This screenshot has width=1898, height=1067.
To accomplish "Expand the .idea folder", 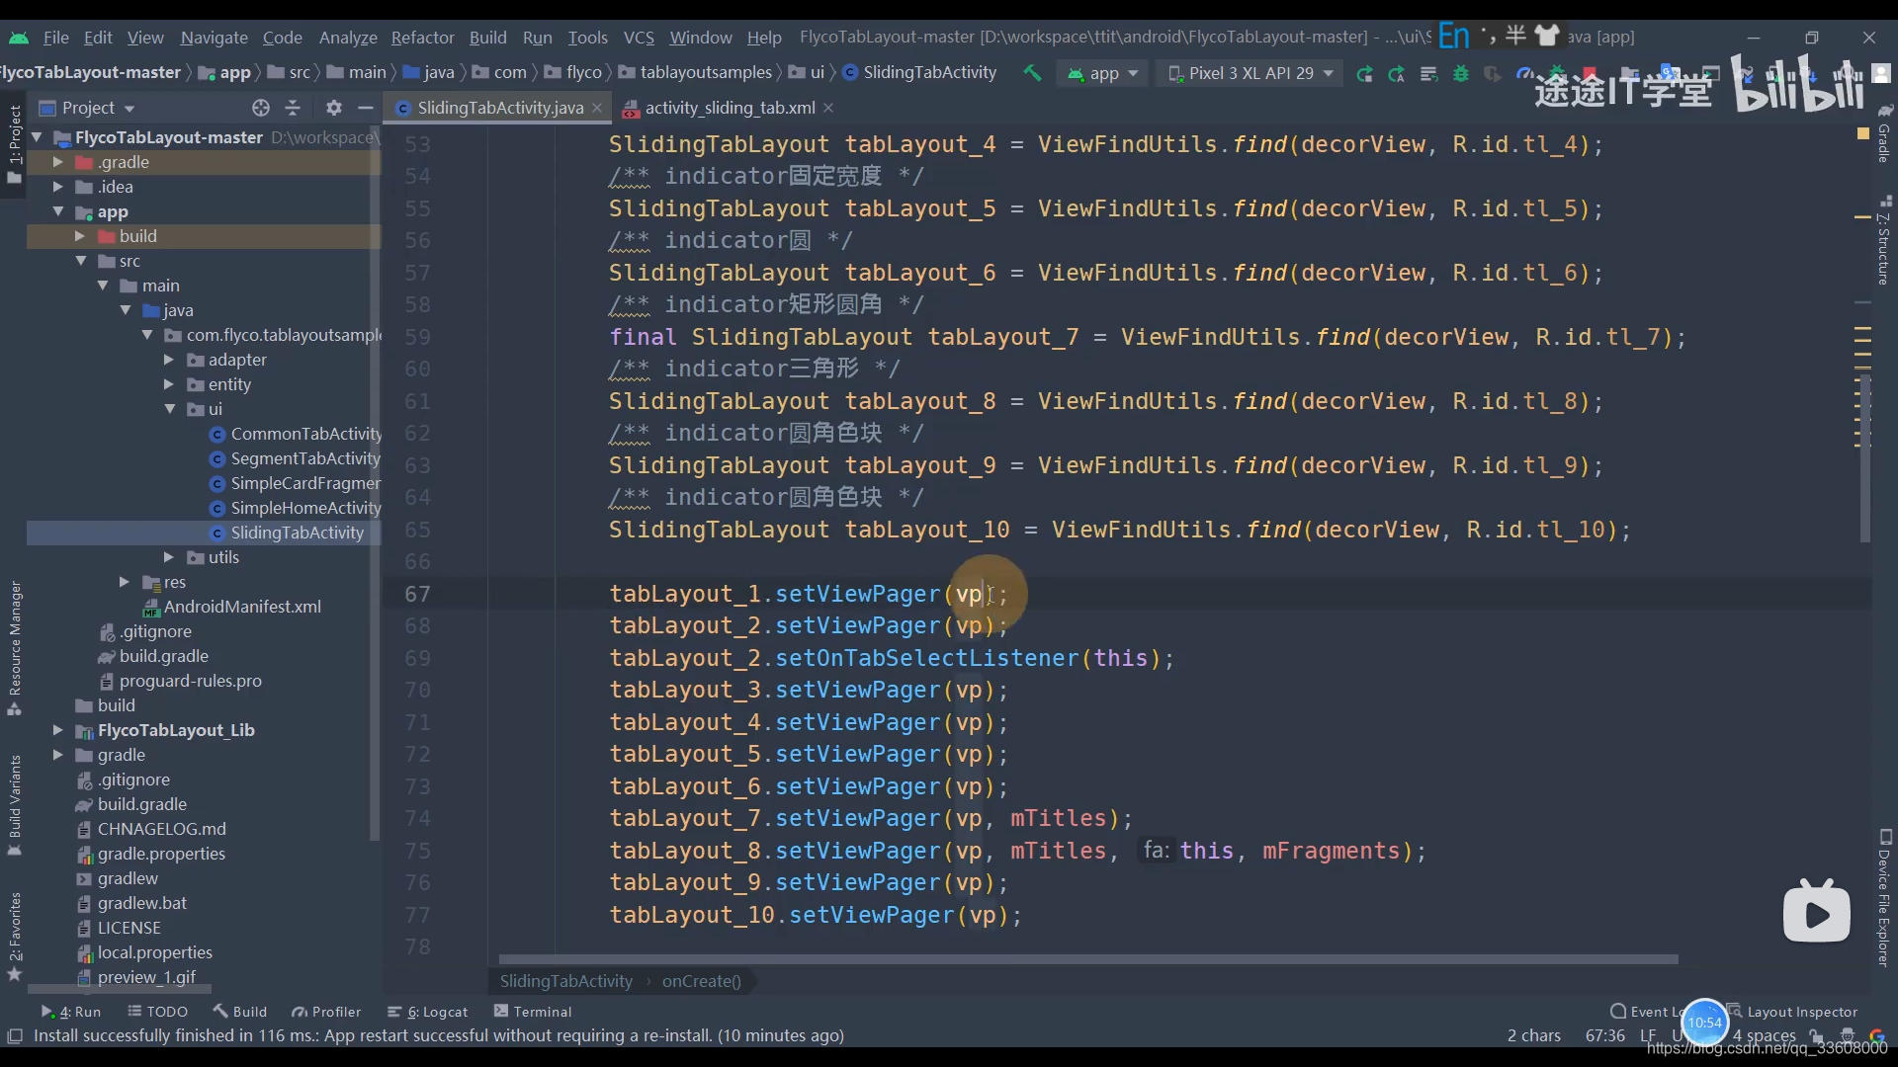I will pyautogui.click(x=57, y=187).
